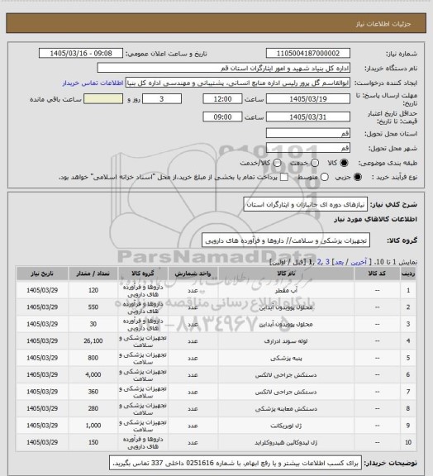The image size is (433, 476).
Task: Click the quantity cell 550
Action: tap(93, 307)
